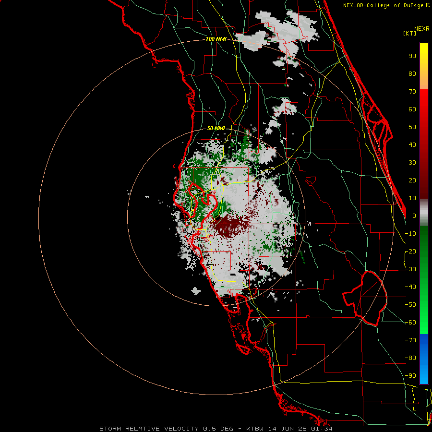Viewport: 432px width, 432px height.
Task: Click the positive 70 knot scale label
Action: pyautogui.click(x=412, y=92)
